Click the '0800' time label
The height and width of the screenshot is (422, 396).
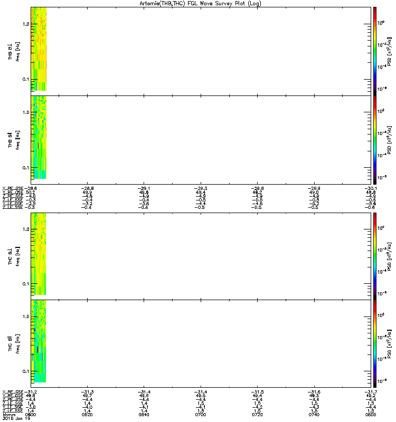(371, 415)
